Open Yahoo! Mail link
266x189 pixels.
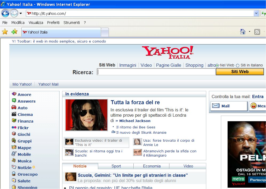[x=48, y=84]
